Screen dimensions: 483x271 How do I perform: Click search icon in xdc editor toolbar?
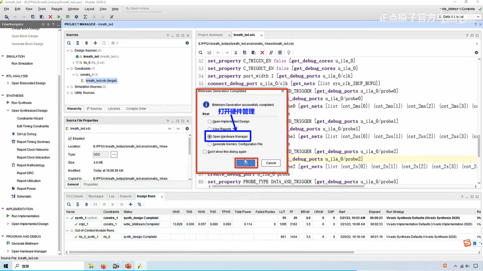coord(200,53)
